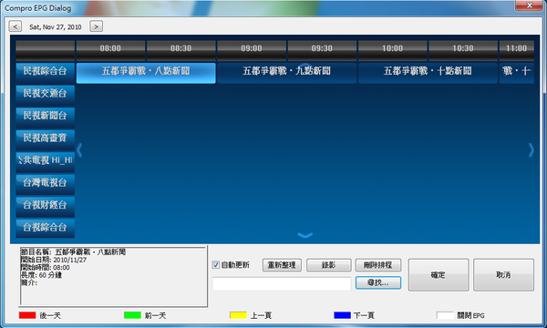Image resolution: width=547 pixels, height=328 pixels.
Task: Click the 11:00 time header
Action: coord(517,50)
